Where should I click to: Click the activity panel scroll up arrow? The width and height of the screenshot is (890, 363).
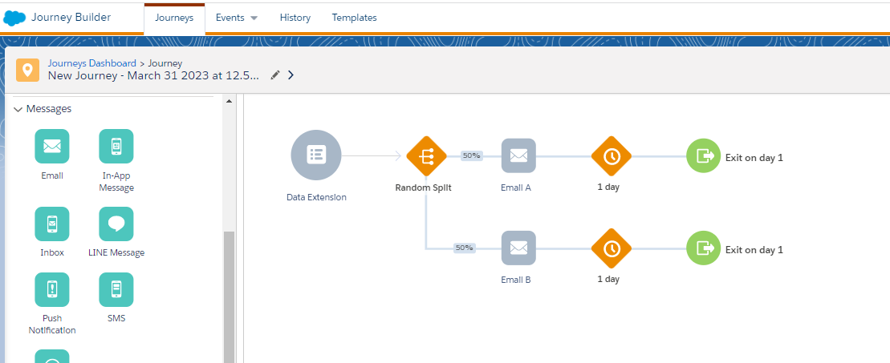tap(229, 101)
